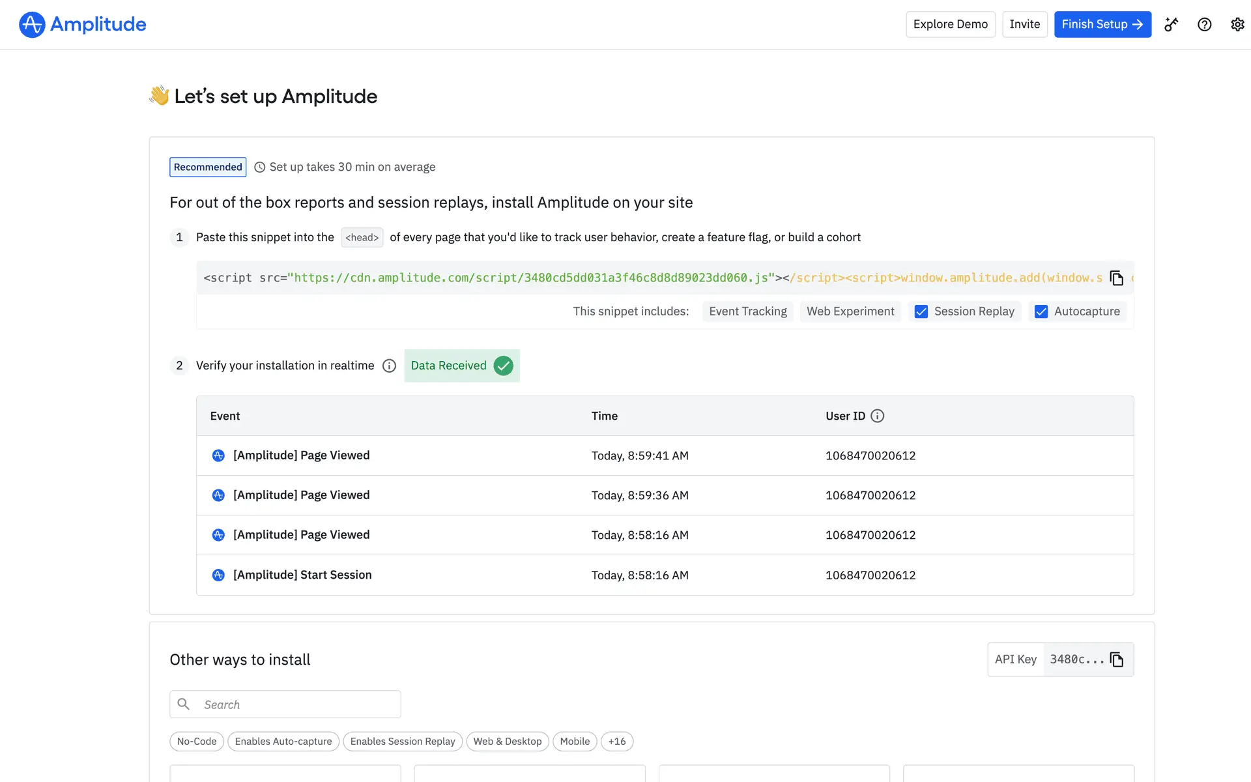Click the Explore Demo button
1251x782 pixels.
[x=950, y=25]
